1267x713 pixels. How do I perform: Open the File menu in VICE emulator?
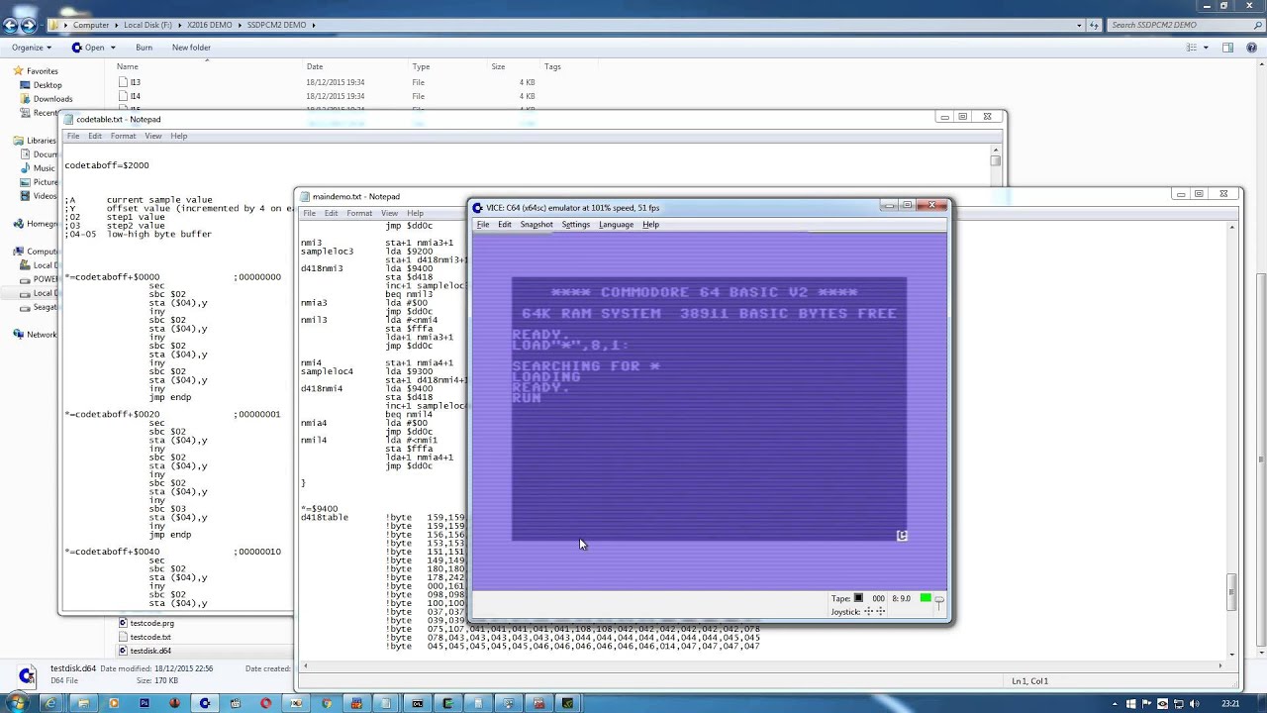[483, 225]
